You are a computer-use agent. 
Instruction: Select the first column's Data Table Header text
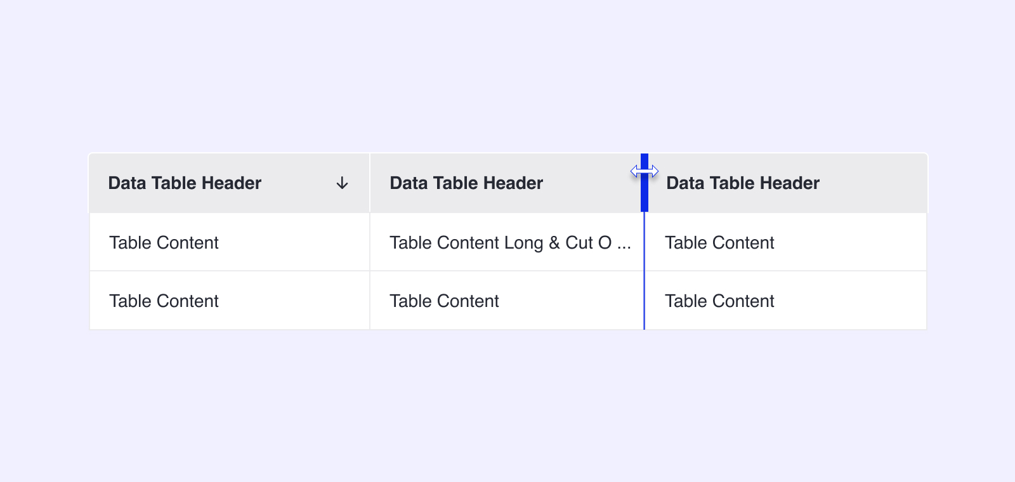(185, 183)
